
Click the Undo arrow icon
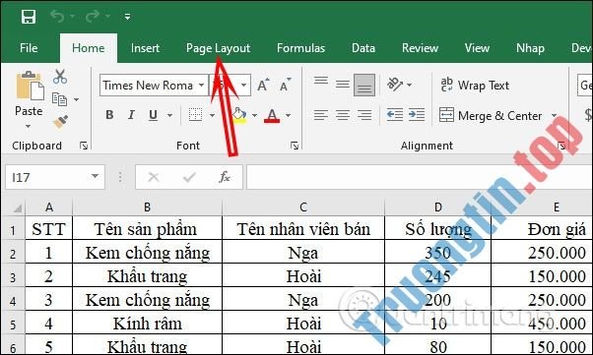(x=57, y=17)
